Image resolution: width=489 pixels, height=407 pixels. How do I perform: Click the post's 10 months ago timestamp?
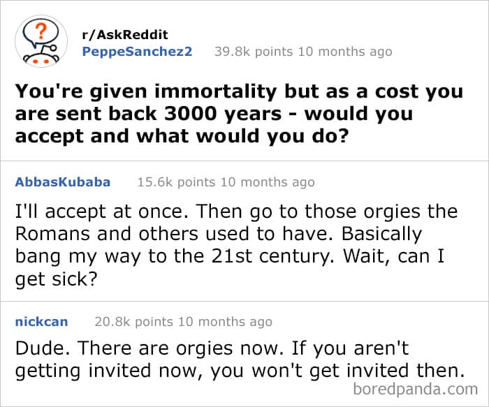tap(344, 52)
